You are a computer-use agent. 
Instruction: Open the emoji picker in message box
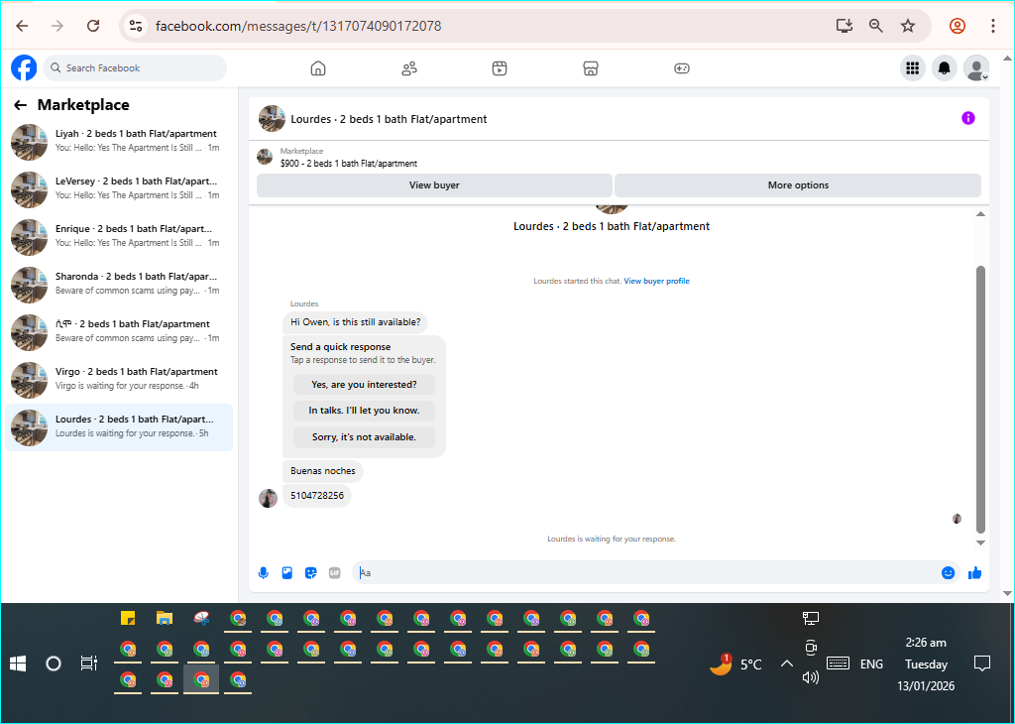(x=948, y=573)
